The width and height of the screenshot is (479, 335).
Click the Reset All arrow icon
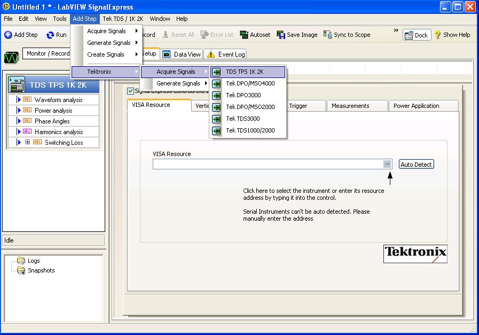[165, 35]
